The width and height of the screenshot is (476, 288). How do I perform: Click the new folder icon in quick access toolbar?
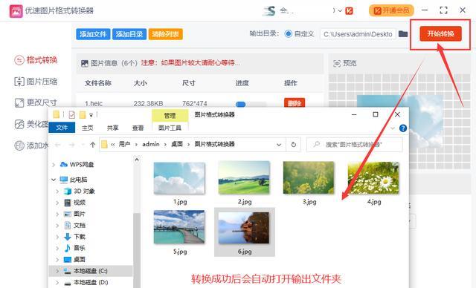pyautogui.click(x=83, y=115)
